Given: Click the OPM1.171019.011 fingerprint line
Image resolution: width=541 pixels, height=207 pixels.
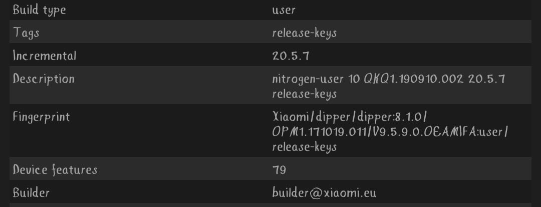Looking at the screenshot, I should (390, 131).
